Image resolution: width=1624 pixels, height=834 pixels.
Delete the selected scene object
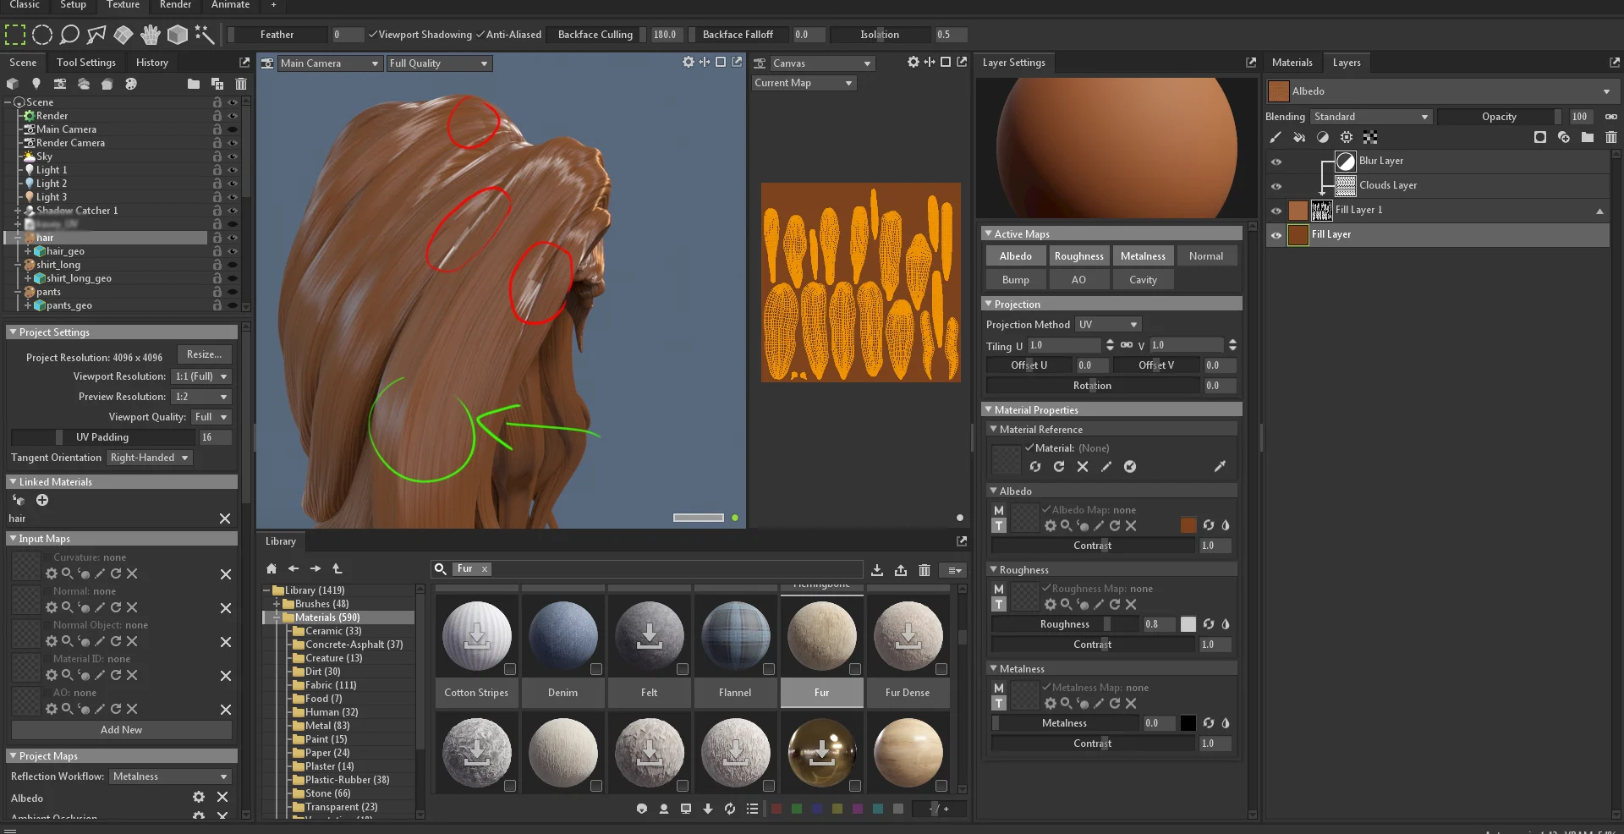241,84
